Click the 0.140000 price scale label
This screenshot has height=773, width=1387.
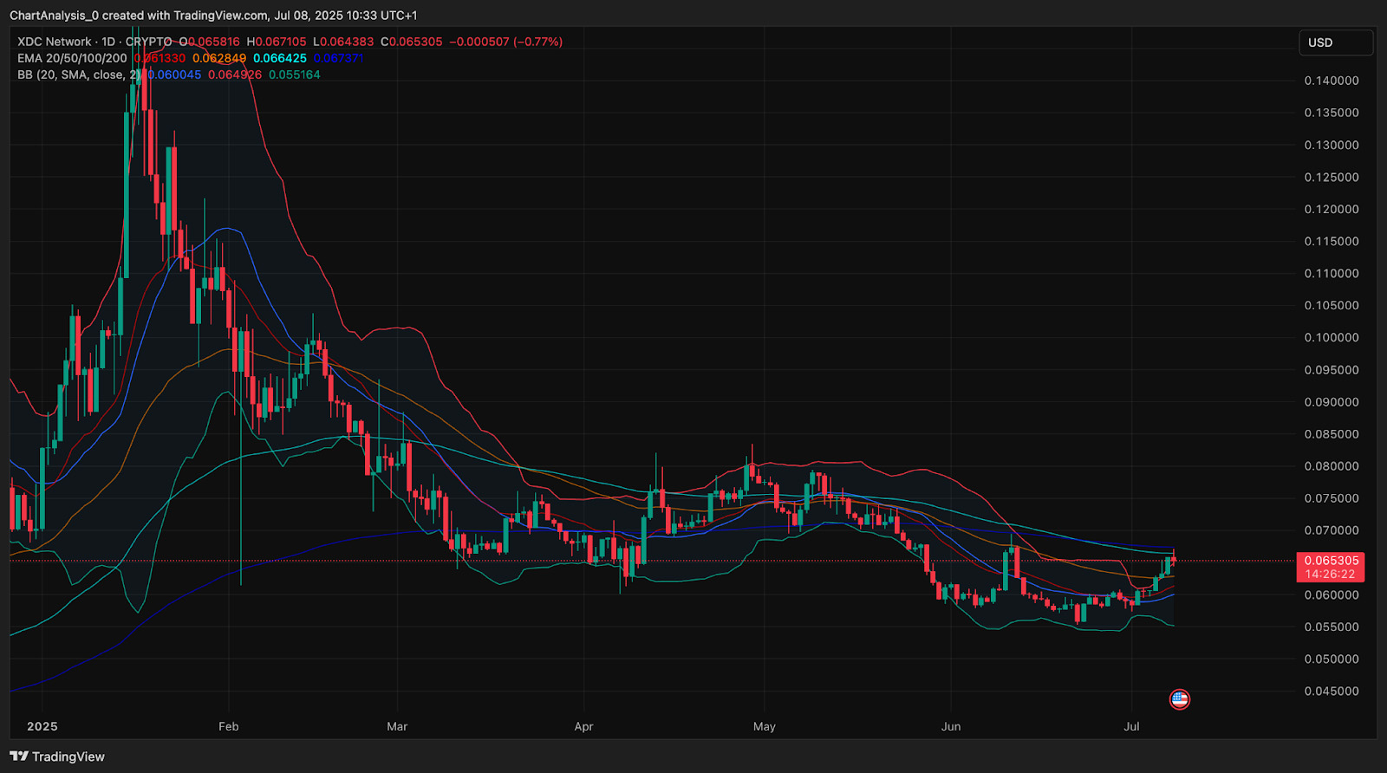pos(1331,81)
